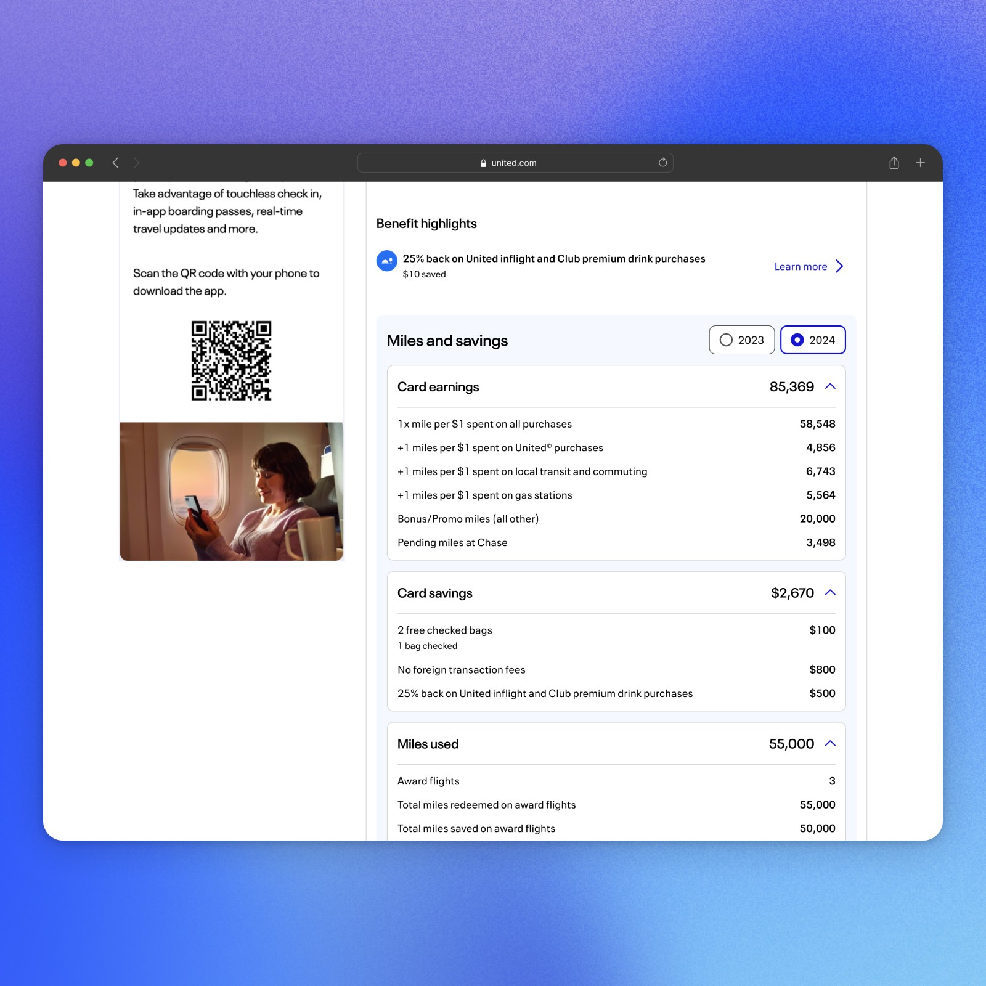Click 'No foreign transaction fees'

(x=461, y=670)
